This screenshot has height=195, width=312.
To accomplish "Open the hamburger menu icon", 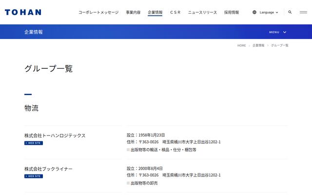I will [303, 12].
